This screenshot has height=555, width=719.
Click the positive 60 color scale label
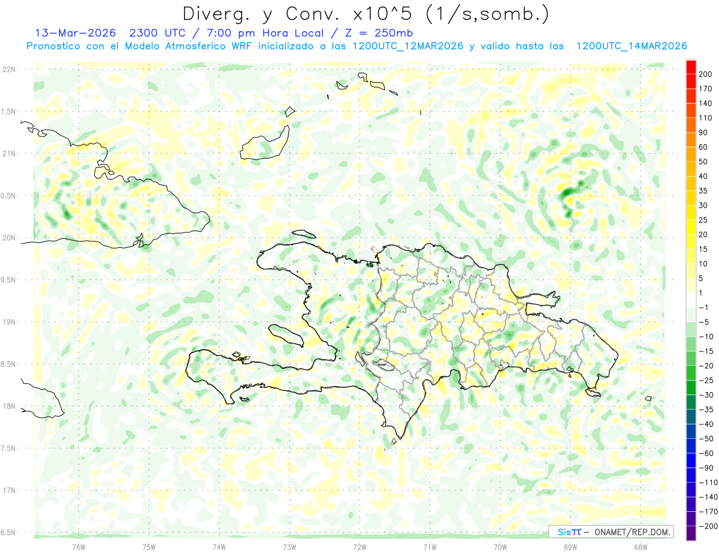click(x=703, y=147)
